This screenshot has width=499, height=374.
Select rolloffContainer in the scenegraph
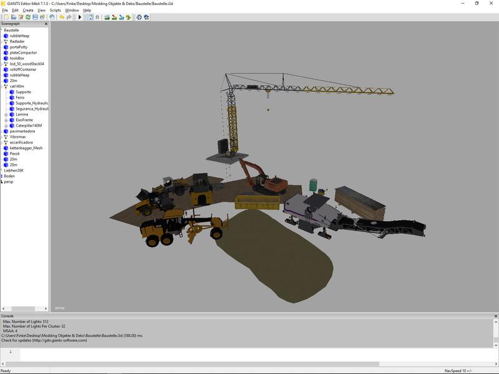tap(23, 69)
